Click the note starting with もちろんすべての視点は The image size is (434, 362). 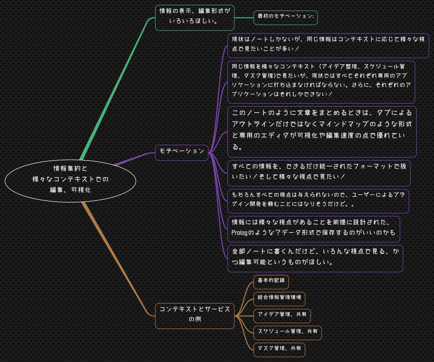pyautogui.click(x=318, y=201)
